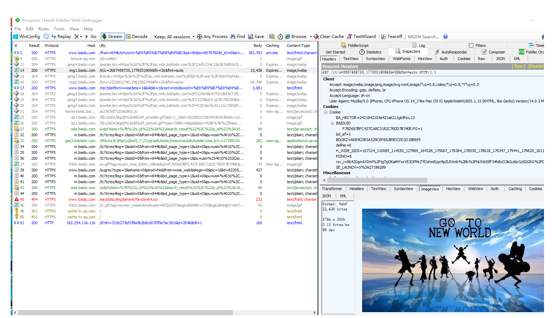Screen dimensions: 554x318
Task: Click the Replay toolbar button
Action: coord(61,37)
